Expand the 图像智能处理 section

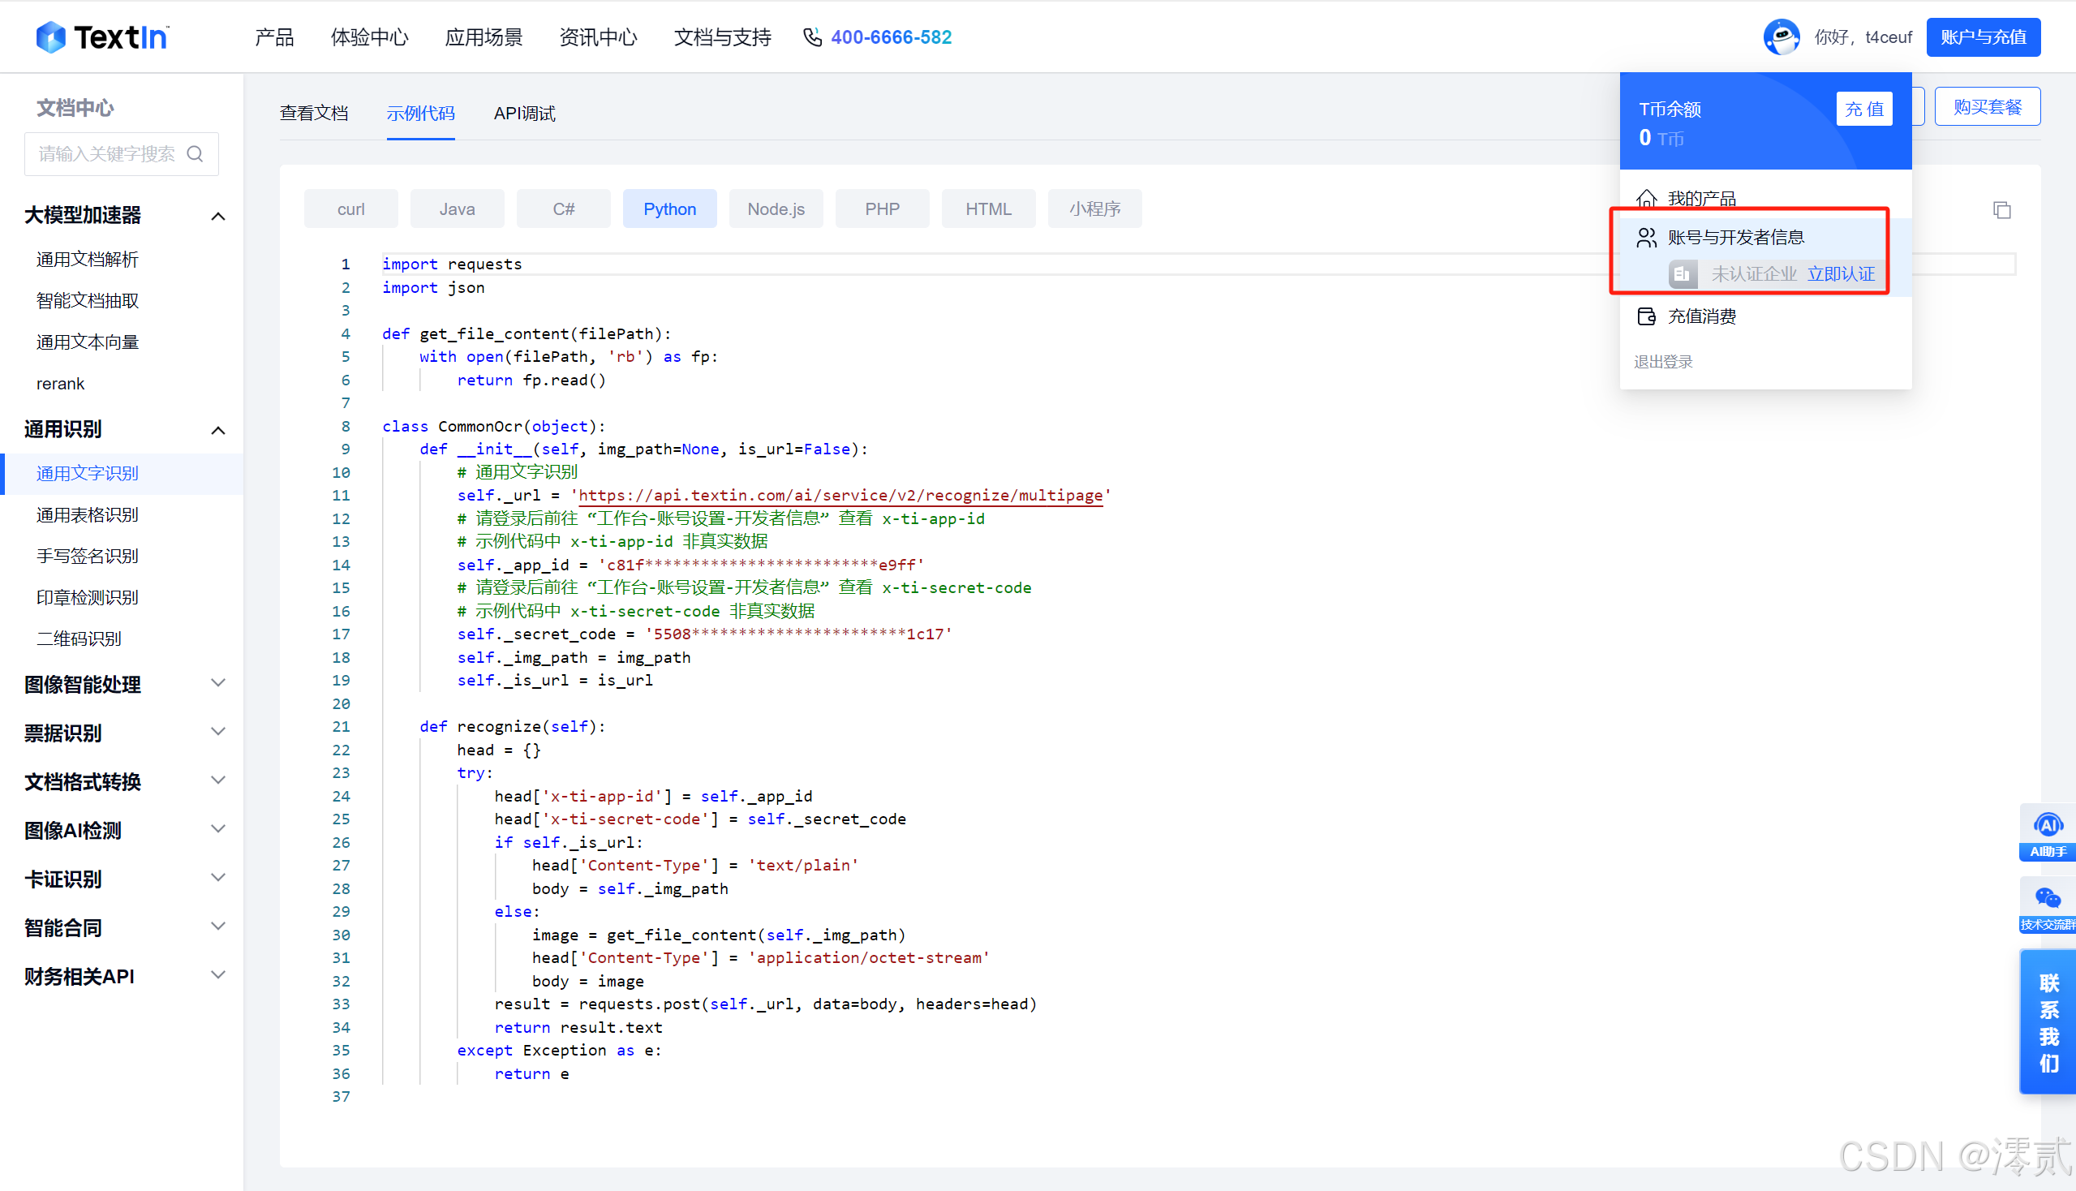217,683
